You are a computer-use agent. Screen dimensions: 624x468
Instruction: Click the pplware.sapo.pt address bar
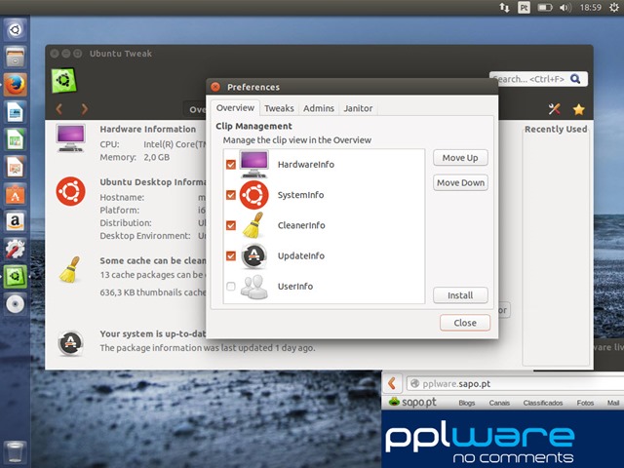click(x=515, y=383)
